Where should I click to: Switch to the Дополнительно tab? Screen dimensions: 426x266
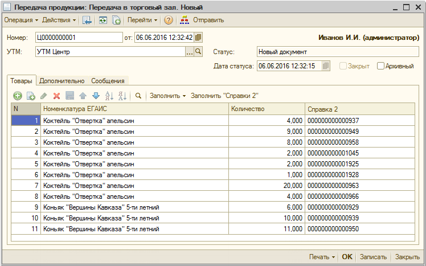point(62,81)
